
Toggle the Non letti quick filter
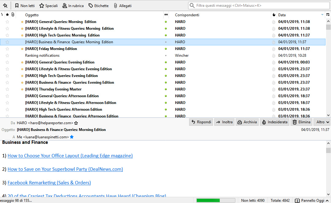tap(25, 6)
